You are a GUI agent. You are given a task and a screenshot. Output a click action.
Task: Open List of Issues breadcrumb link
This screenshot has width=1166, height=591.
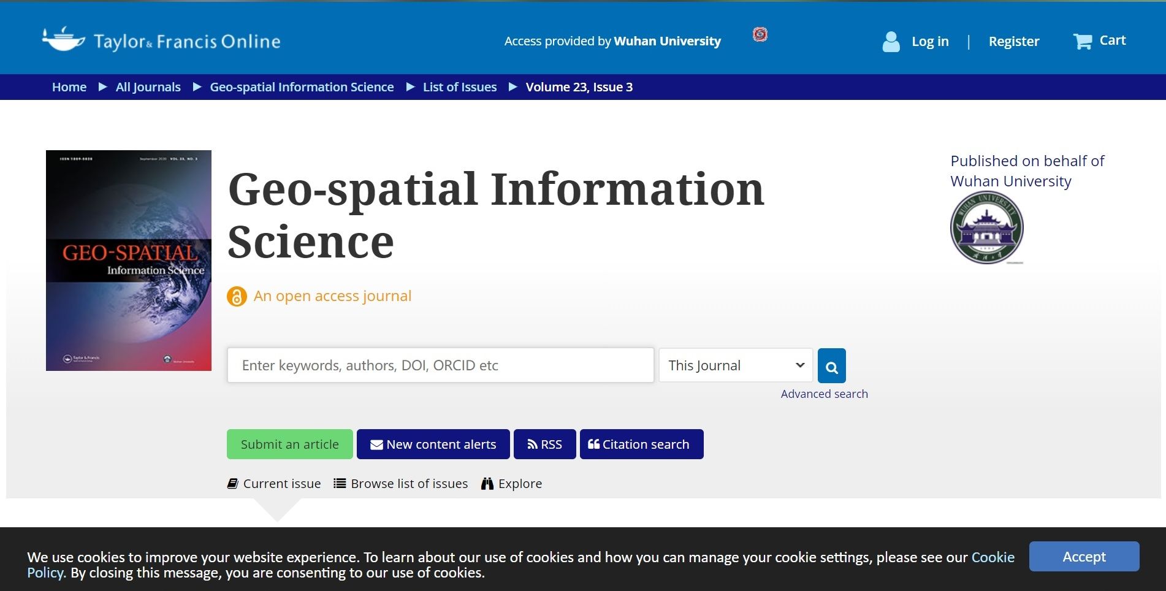459,87
